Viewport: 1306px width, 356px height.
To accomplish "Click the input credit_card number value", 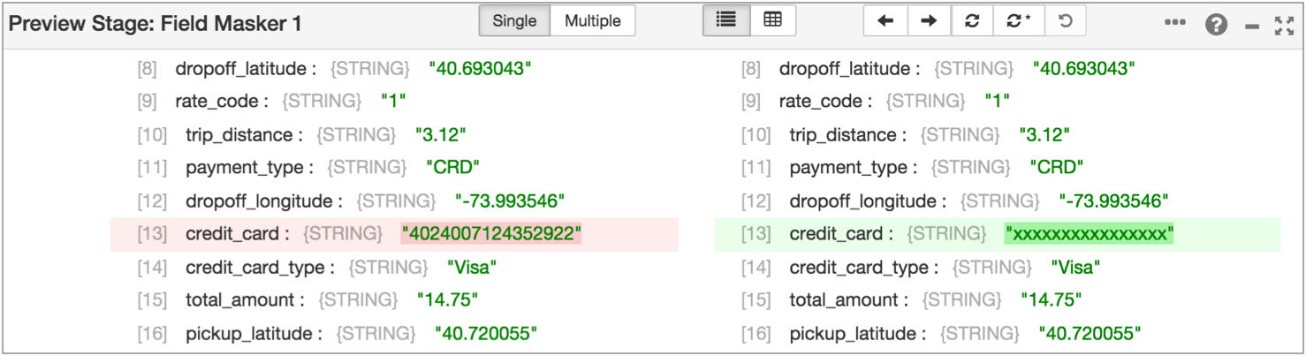I will point(491,234).
